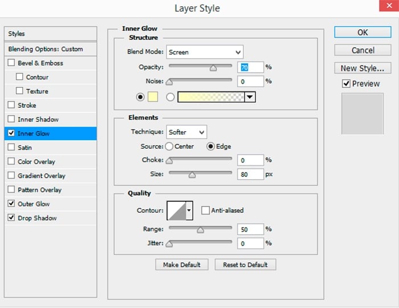Click the Opacity slider handle
This screenshot has height=308, width=399.
pos(213,68)
